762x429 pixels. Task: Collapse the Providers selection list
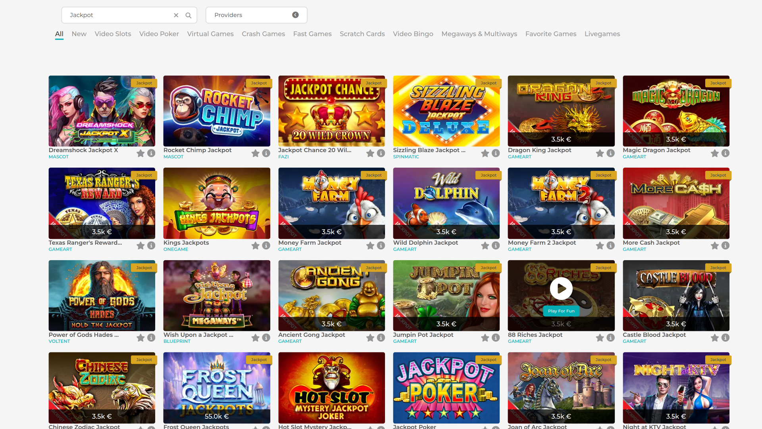click(x=295, y=15)
